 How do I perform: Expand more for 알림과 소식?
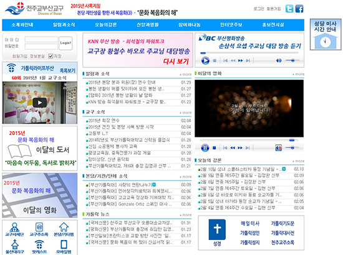[186, 74]
